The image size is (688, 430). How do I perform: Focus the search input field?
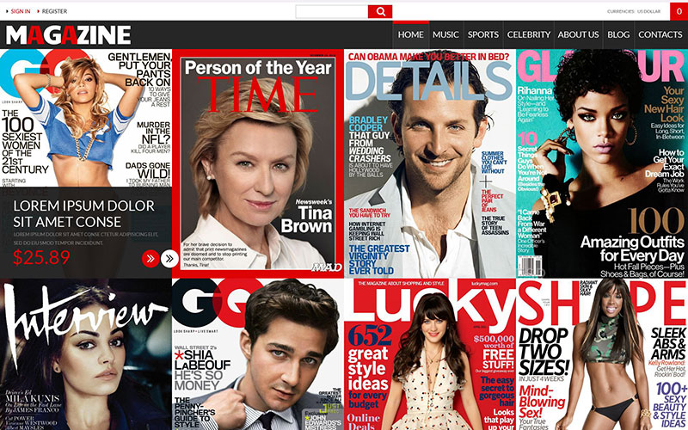point(332,12)
